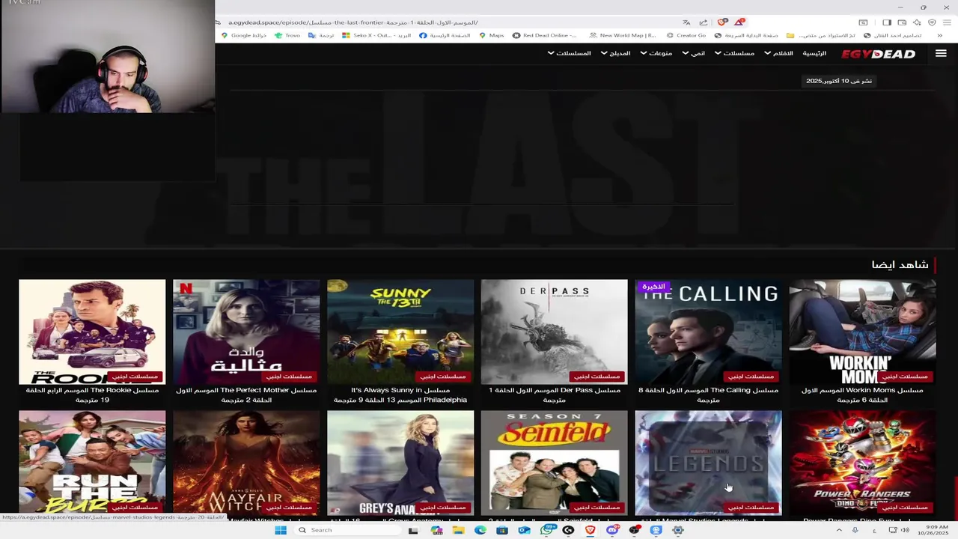This screenshot has width=958, height=539.
Task: Click مسلسلات اجنبي tag on Der Pass poster
Action: coord(597,376)
